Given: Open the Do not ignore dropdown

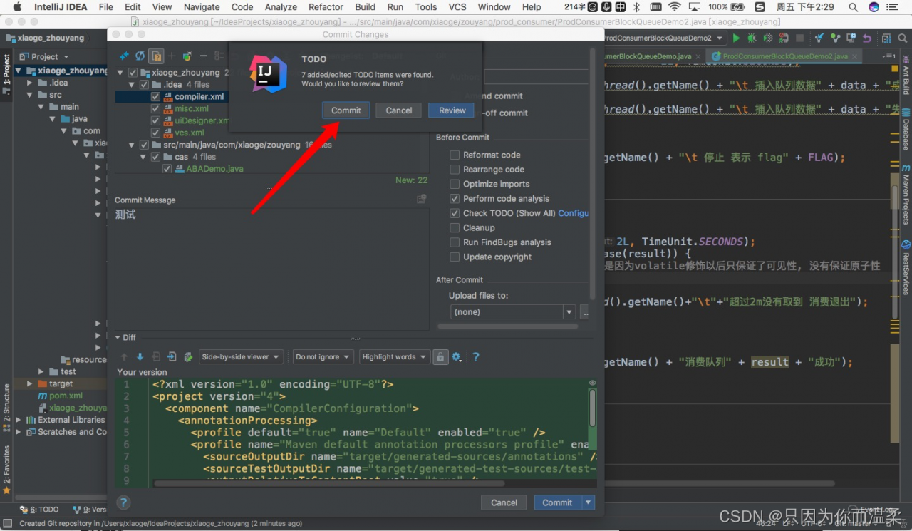Looking at the screenshot, I should click(x=323, y=357).
